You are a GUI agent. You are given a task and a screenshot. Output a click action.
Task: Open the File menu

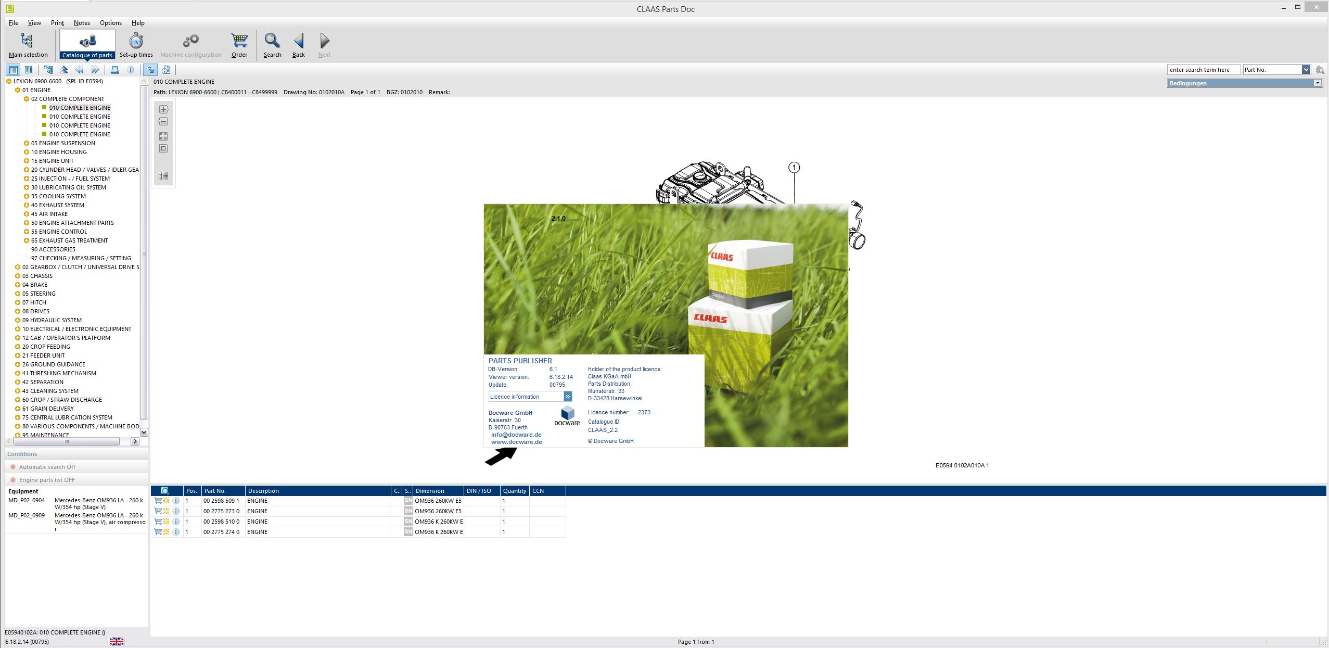click(14, 23)
